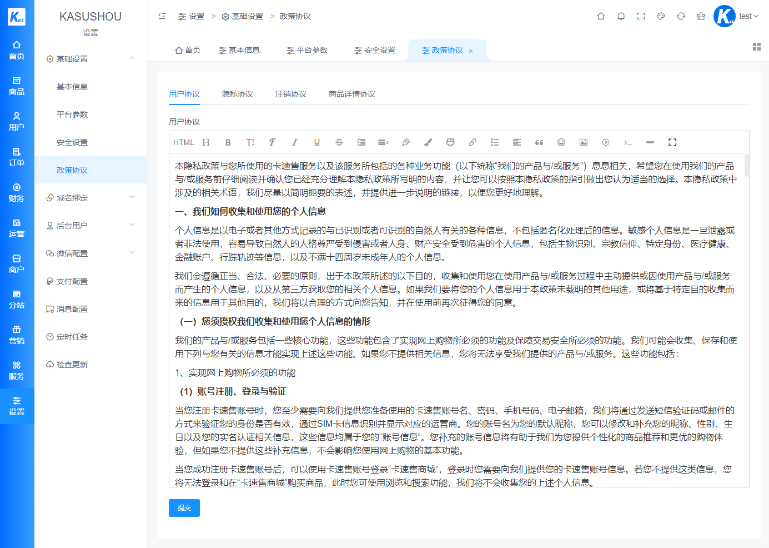Click the 提交 submit button
Viewport: 769px width, 548px height.
184,508
